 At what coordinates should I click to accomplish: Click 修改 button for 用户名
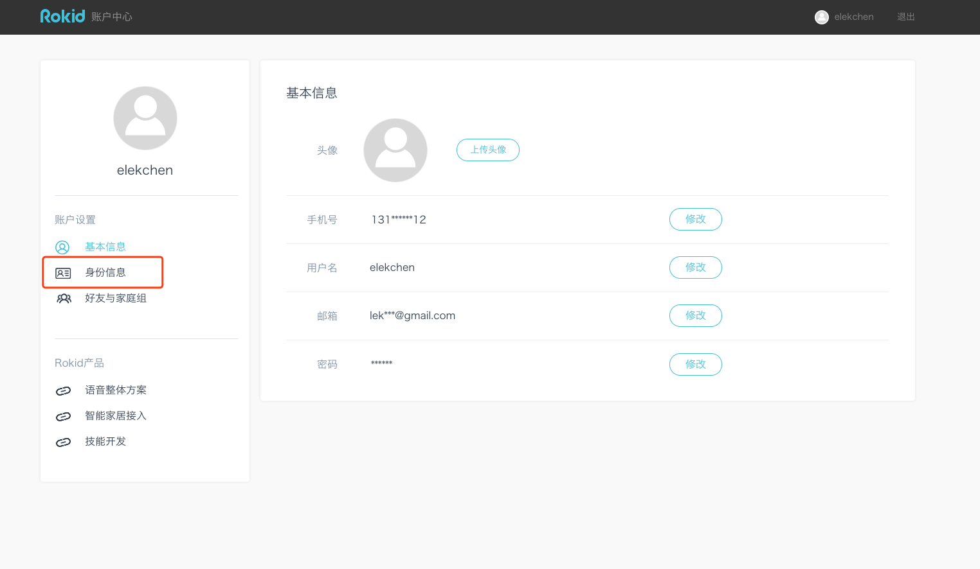pyautogui.click(x=696, y=267)
